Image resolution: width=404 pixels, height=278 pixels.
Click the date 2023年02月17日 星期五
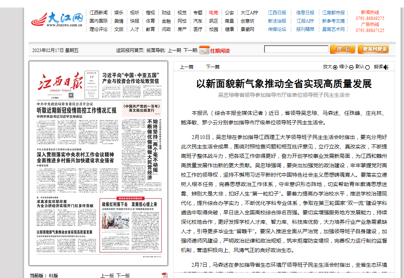tap(55, 50)
